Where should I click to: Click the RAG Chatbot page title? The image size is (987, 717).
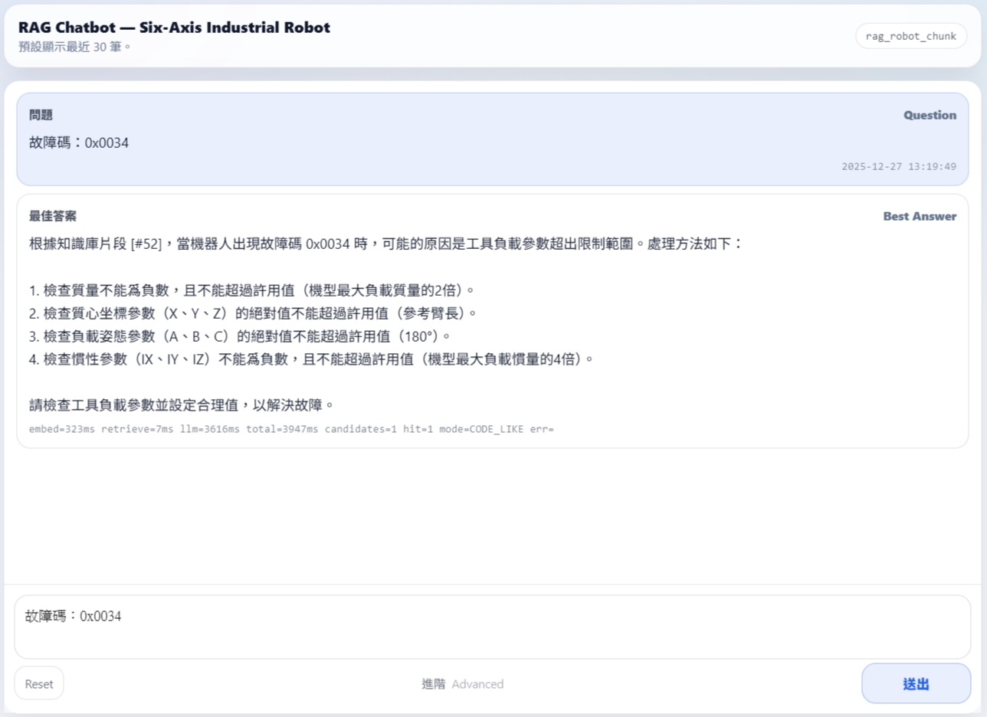point(174,28)
